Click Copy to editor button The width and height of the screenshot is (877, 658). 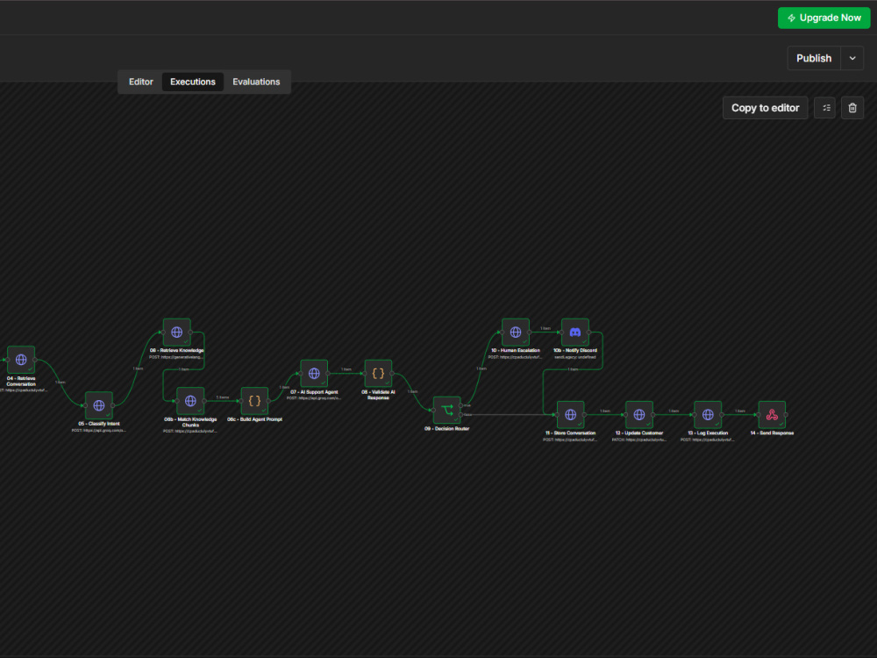[x=765, y=108]
